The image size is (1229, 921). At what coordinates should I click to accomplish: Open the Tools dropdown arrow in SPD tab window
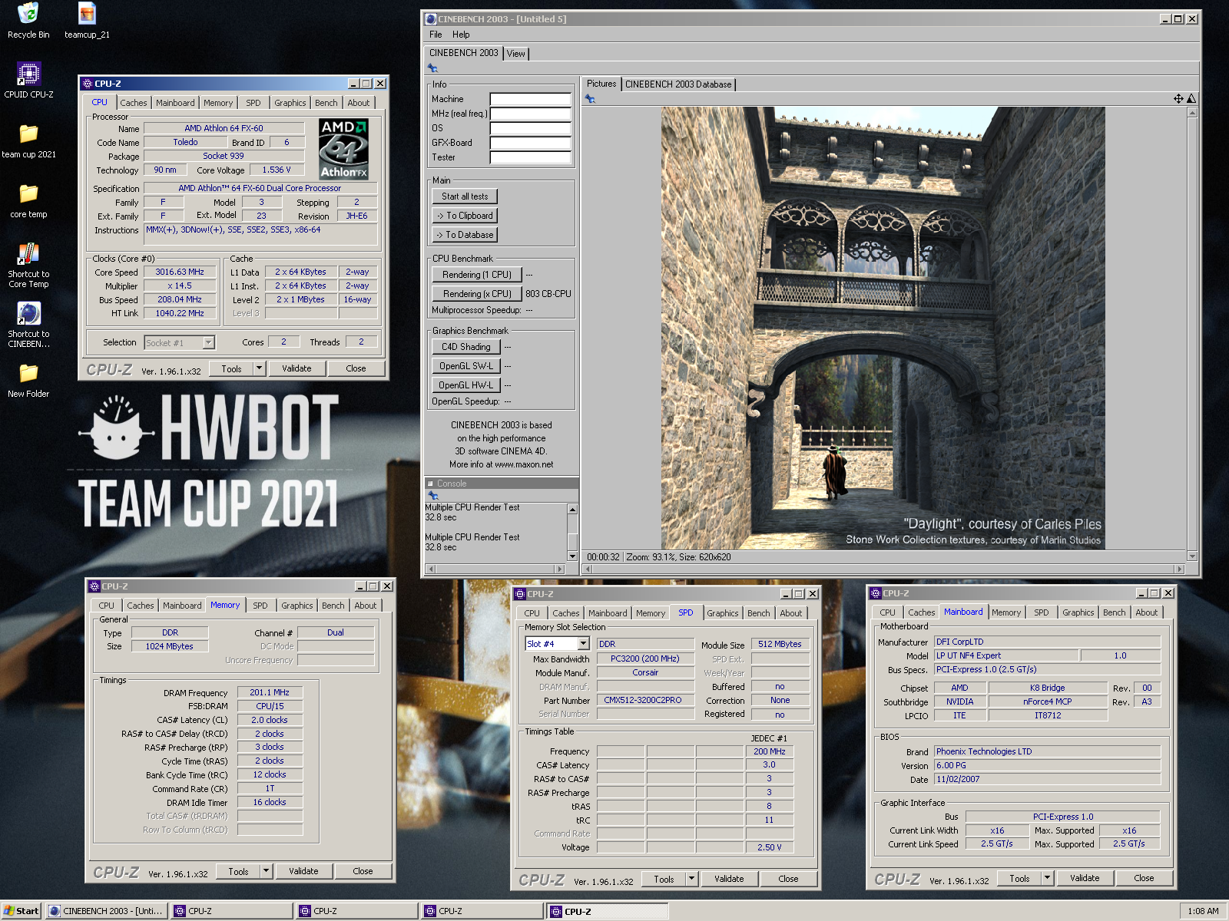[691, 879]
